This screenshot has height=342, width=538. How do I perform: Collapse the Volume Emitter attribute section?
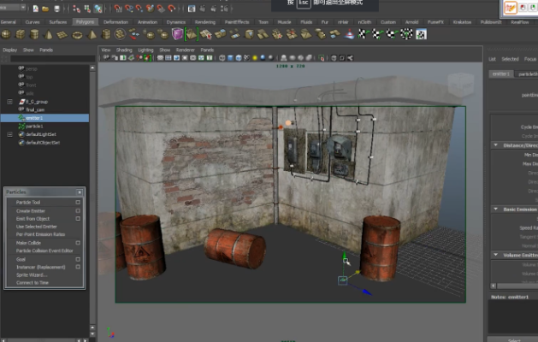495,255
